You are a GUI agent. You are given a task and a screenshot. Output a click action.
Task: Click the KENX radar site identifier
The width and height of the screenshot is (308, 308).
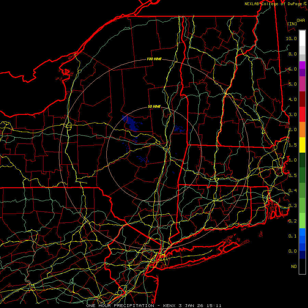coord(169,306)
